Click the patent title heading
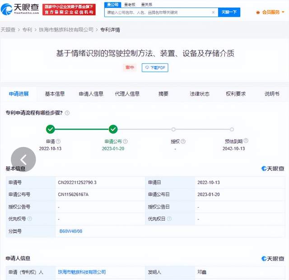This screenshot has height=280, width=289. (145, 53)
